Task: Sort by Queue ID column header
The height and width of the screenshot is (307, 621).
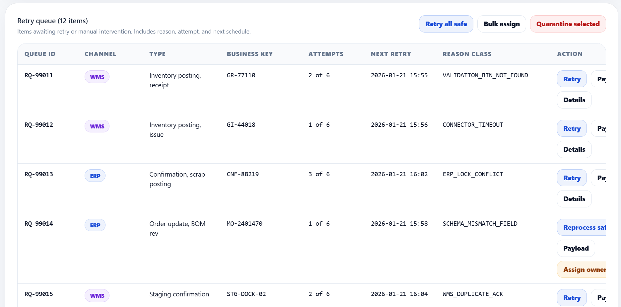Action: pyautogui.click(x=40, y=54)
